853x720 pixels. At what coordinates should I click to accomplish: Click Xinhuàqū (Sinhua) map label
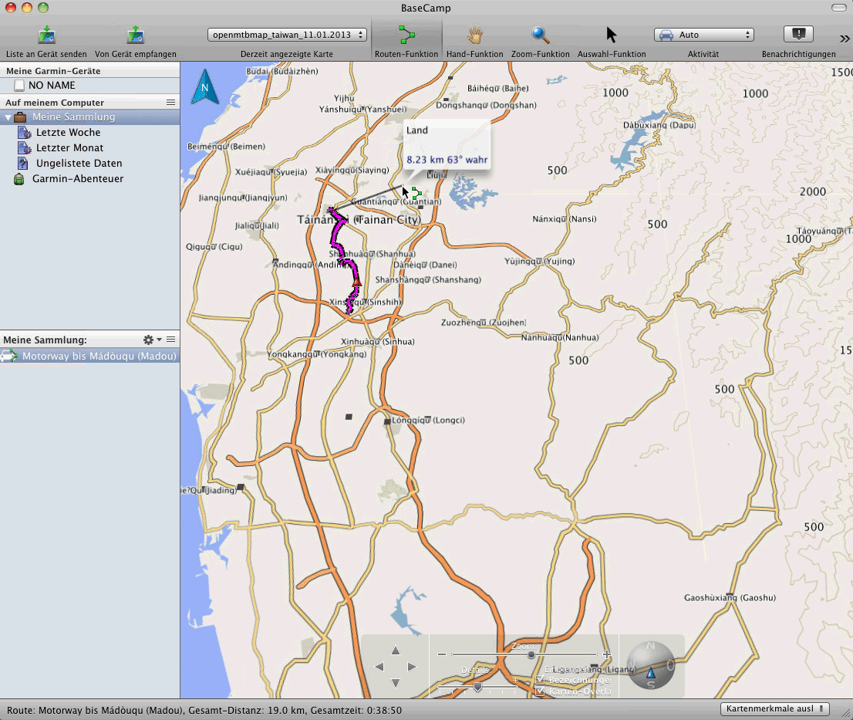pyautogui.click(x=378, y=342)
